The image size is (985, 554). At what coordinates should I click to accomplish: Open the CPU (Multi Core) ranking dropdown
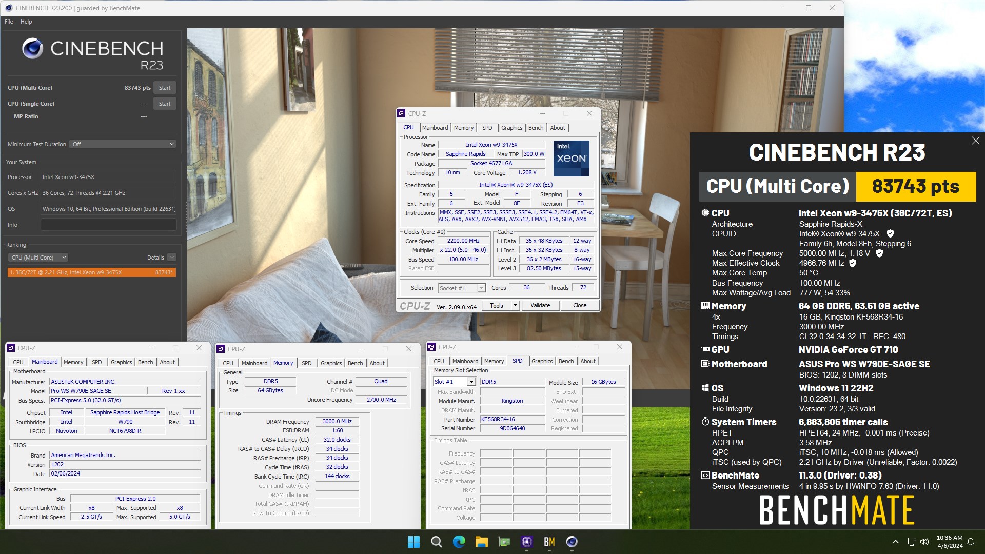tap(38, 258)
